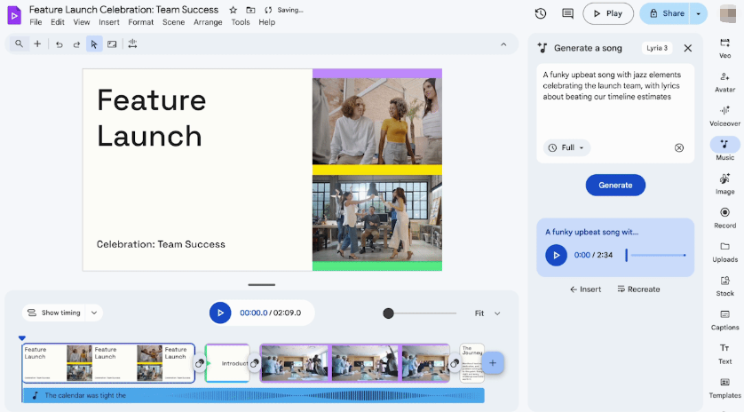Open the Fit zoom level dropdown
The height and width of the screenshot is (412, 744).
tap(487, 313)
